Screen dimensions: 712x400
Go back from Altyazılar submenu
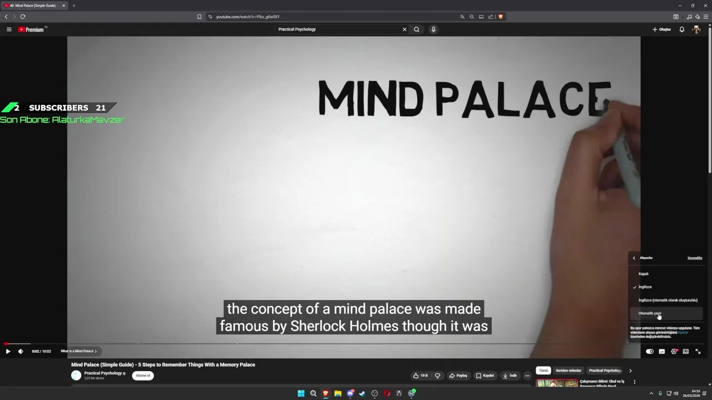click(634, 258)
